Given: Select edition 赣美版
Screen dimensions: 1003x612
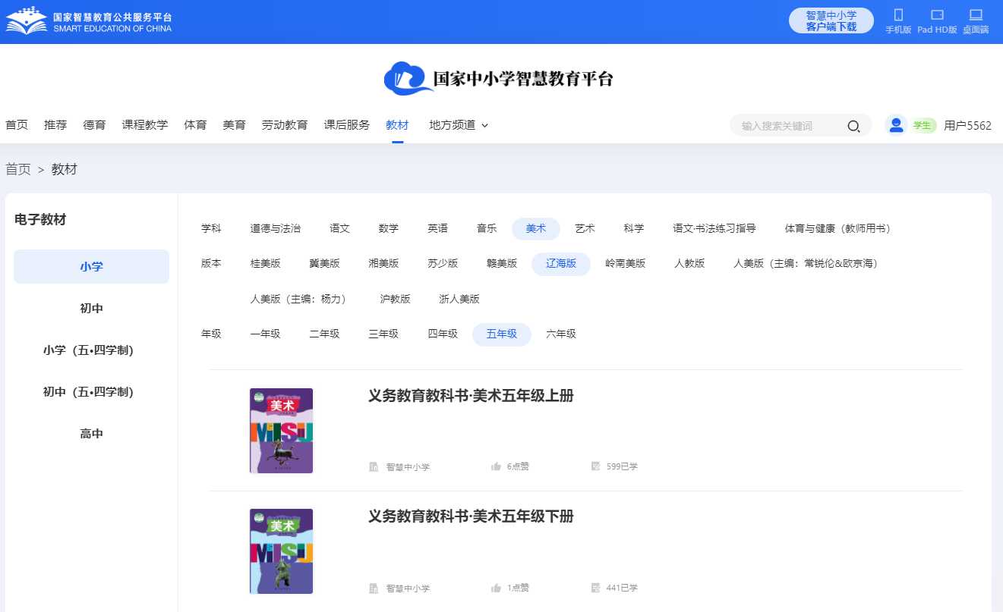Looking at the screenshot, I should [x=502, y=264].
